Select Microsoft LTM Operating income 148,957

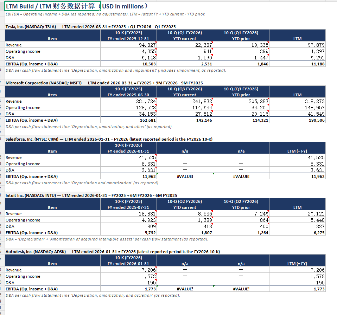pos(298,108)
